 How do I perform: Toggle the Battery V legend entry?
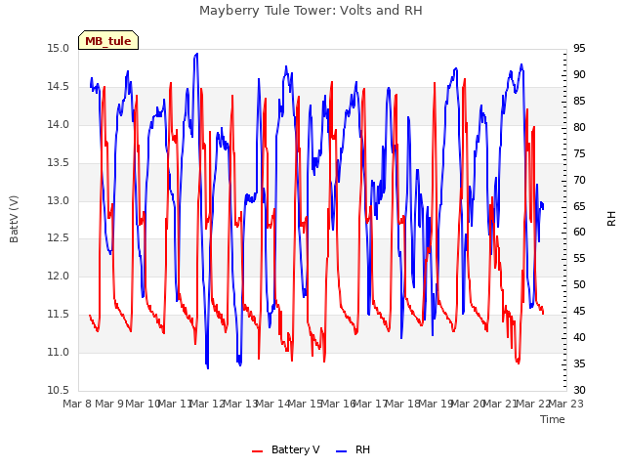286,449
